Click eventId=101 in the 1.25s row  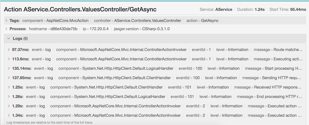click(179, 87)
